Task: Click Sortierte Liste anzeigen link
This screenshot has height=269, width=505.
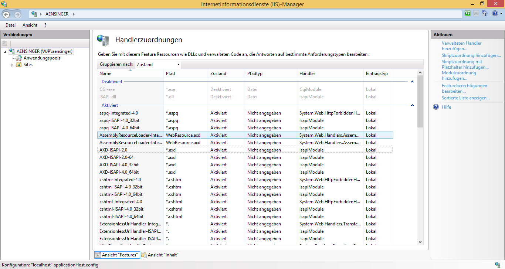Action: point(466,98)
